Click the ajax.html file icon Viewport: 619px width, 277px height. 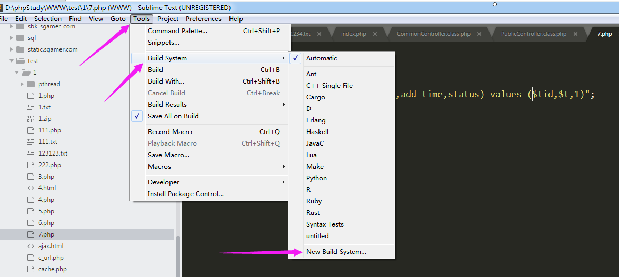pyautogui.click(x=31, y=246)
